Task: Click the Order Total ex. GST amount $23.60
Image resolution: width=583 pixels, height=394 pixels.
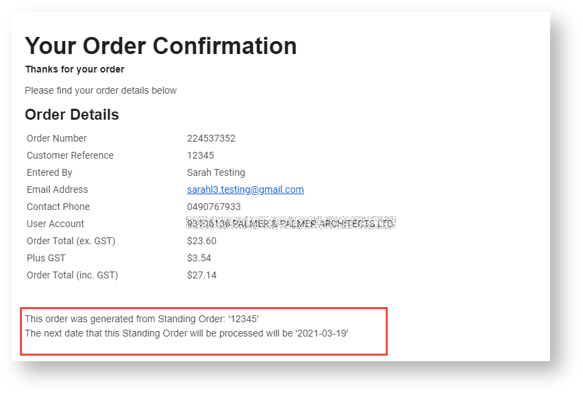Action: pyautogui.click(x=201, y=241)
